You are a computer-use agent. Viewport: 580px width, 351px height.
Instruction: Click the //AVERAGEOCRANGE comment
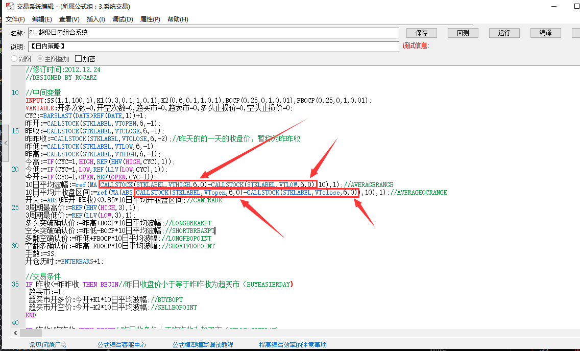click(419, 193)
